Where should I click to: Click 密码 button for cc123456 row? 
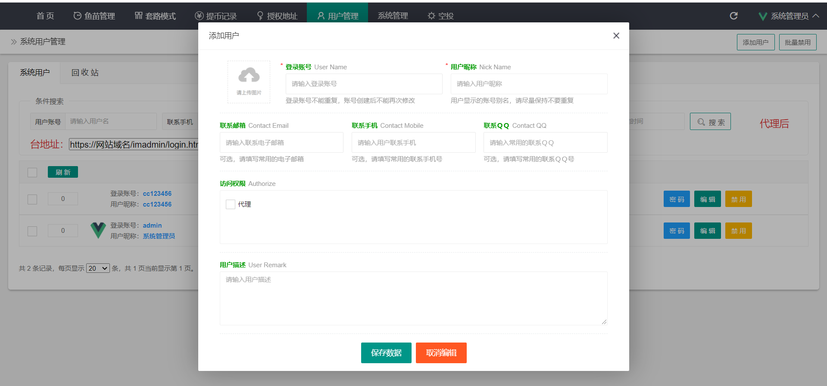point(677,199)
